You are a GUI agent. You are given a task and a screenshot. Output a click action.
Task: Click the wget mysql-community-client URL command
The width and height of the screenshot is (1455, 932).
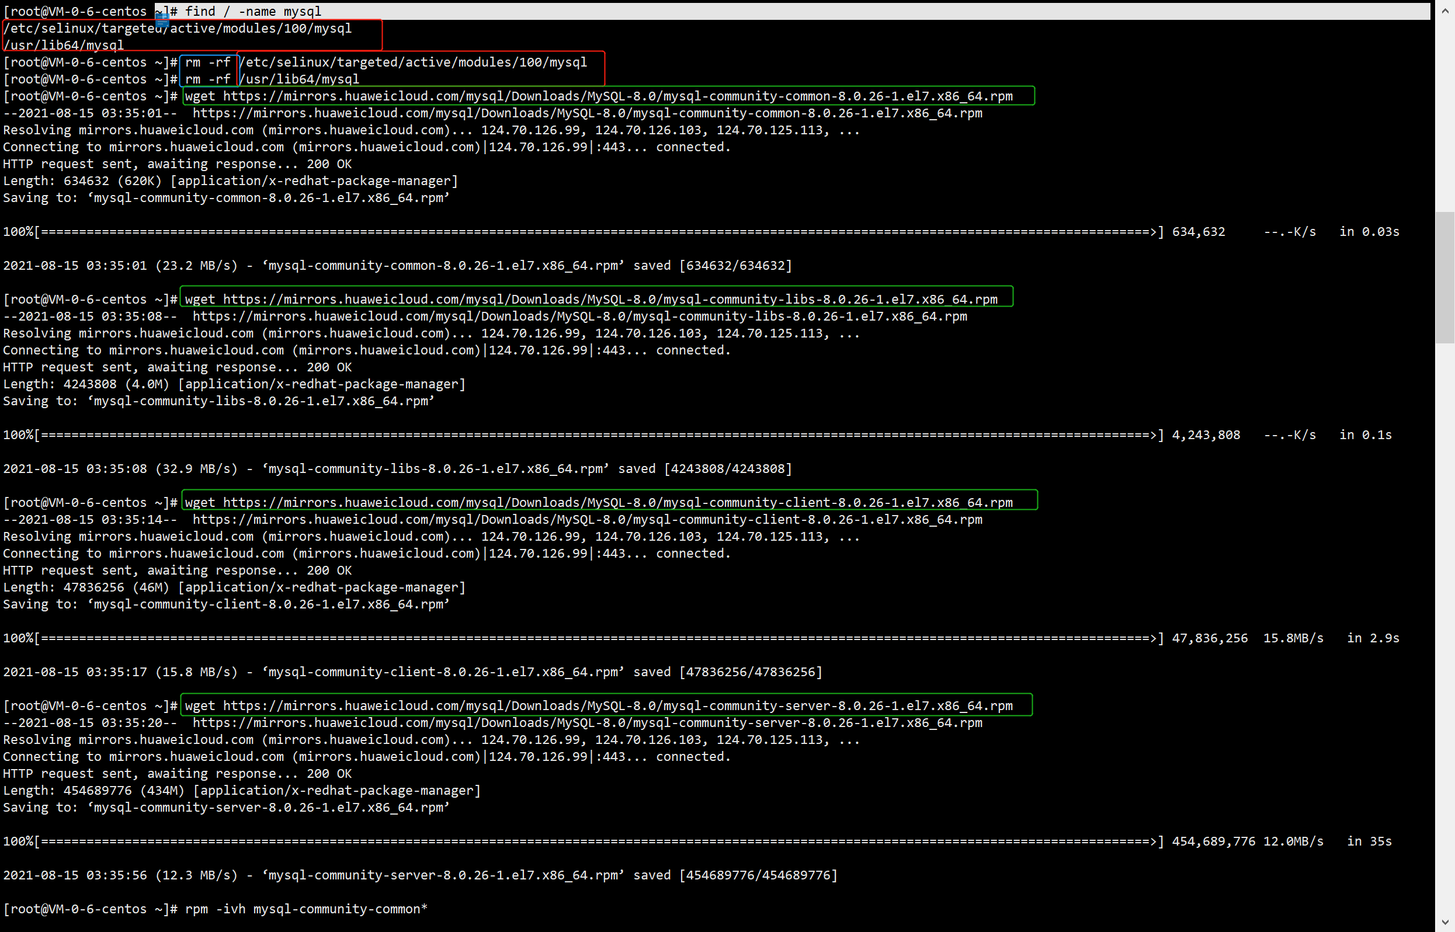(598, 503)
